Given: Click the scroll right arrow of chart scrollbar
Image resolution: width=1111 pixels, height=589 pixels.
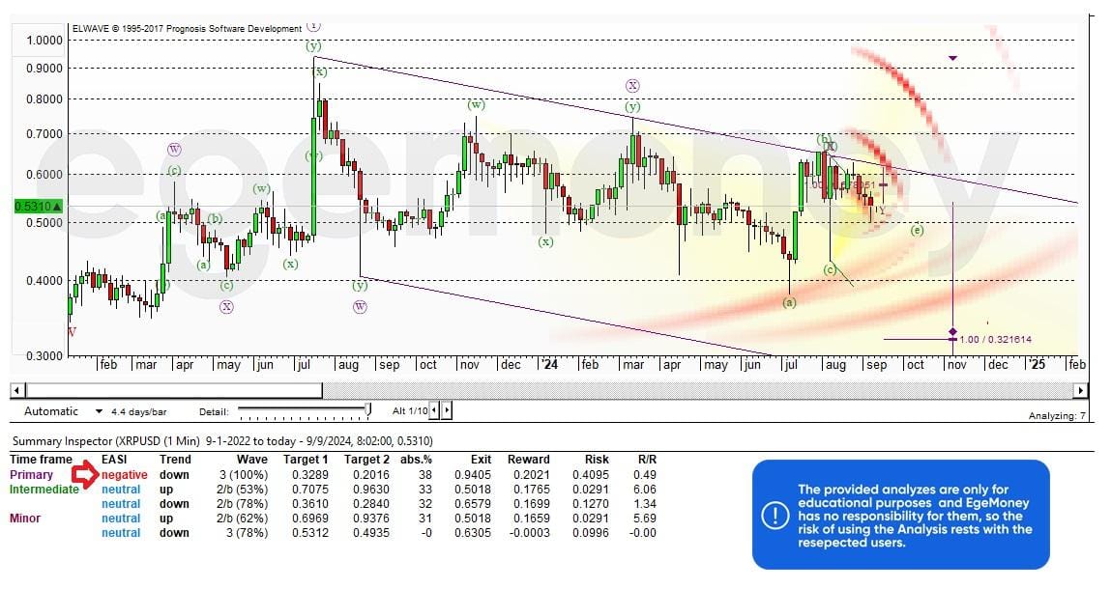Looking at the screenshot, I should click(x=1080, y=390).
